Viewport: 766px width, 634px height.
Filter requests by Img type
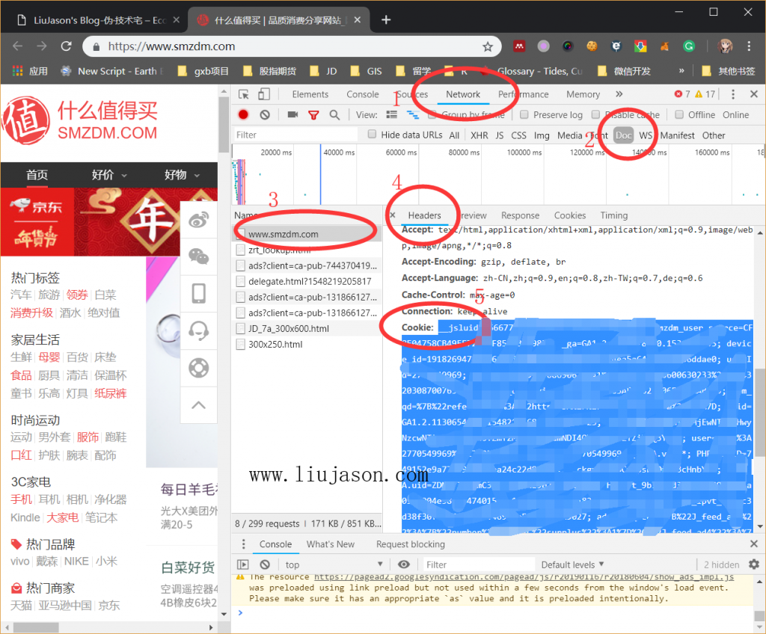coord(542,135)
